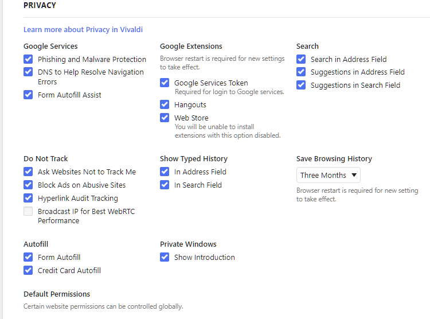
Task: Toggle Suggestions in Address Field
Action: coord(301,72)
